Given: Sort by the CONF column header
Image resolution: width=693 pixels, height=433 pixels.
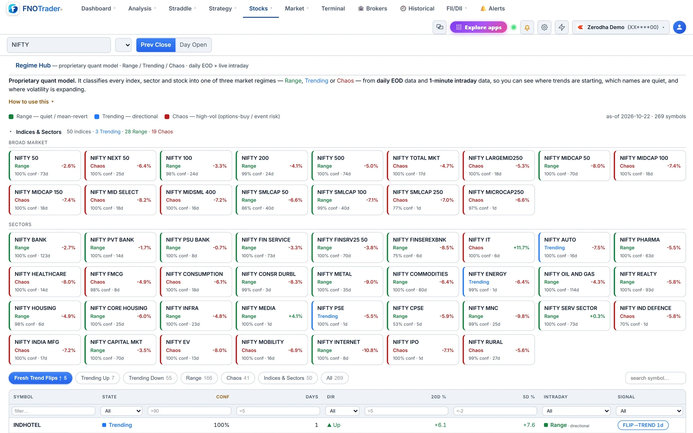Looking at the screenshot, I should 223,397.
